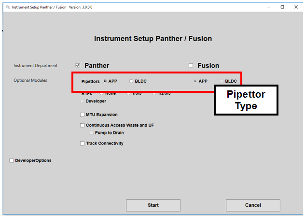Maximize the Instrument Setup window
Image resolution: width=305 pixels, height=218 pixels.
click(282, 7)
